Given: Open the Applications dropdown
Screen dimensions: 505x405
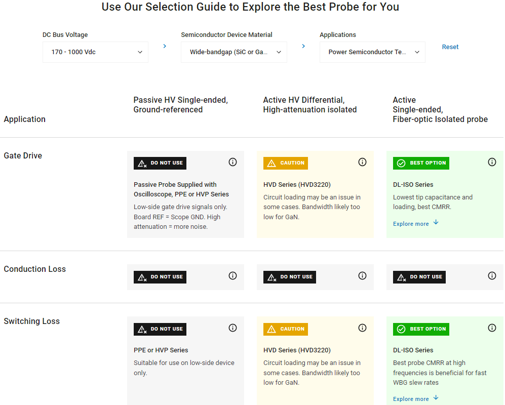Looking at the screenshot, I should point(372,52).
